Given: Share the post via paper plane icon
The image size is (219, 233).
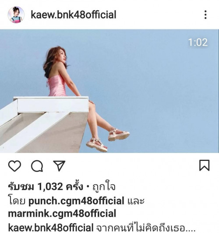Looking at the screenshot, I should coord(59,166).
